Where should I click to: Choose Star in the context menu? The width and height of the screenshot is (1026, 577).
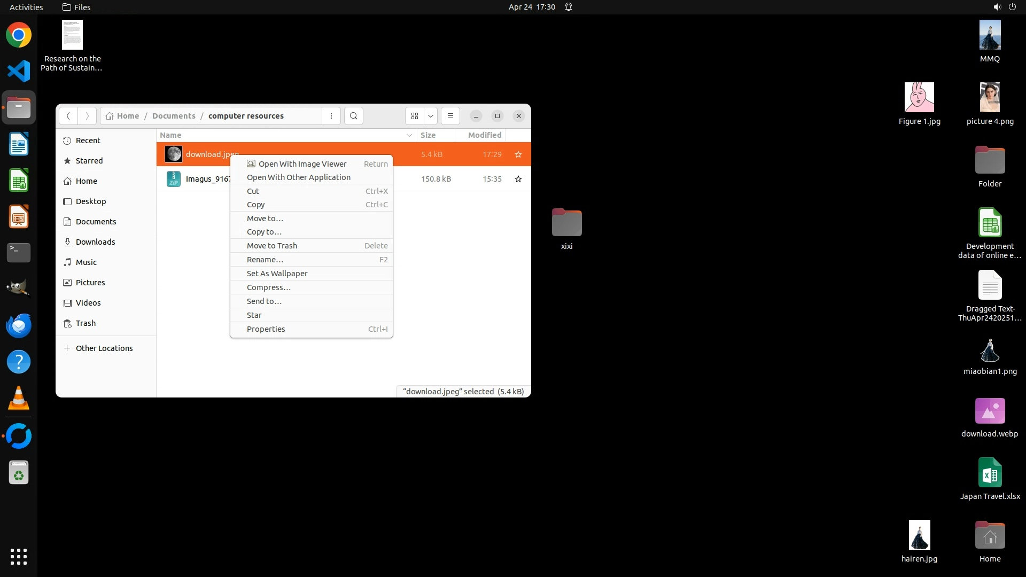(x=254, y=315)
